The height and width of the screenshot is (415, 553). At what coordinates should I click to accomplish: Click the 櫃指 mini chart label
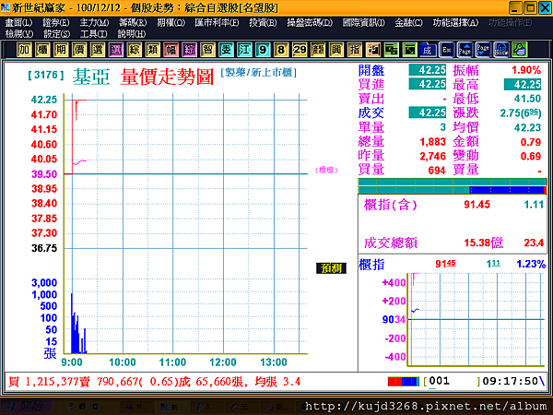click(x=371, y=265)
